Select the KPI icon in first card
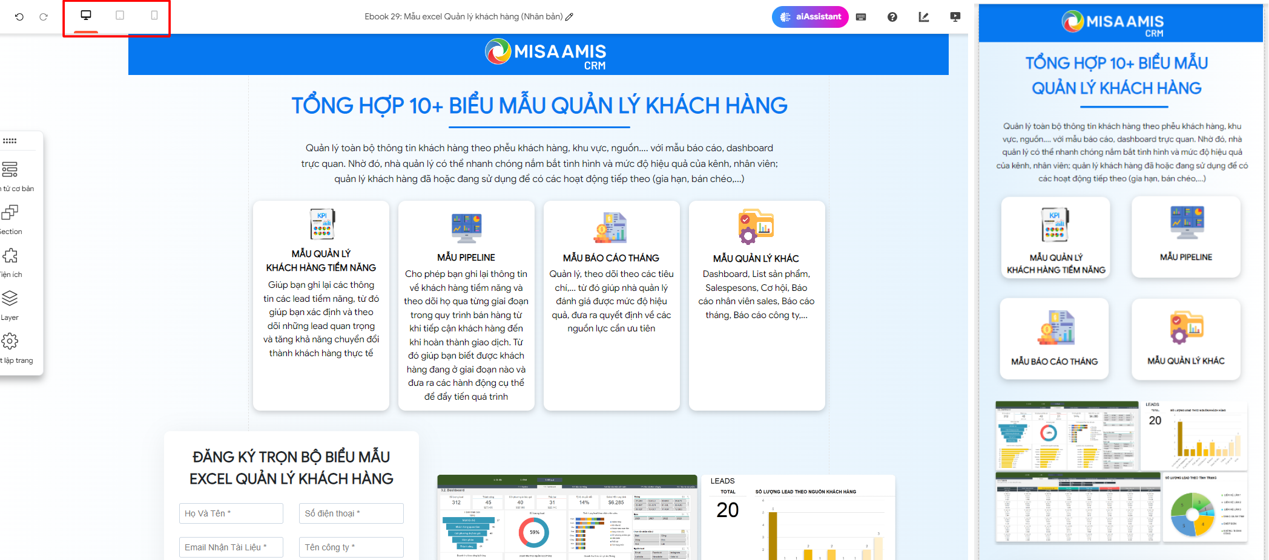This screenshot has width=1269, height=560. pyautogui.click(x=321, y=224)
